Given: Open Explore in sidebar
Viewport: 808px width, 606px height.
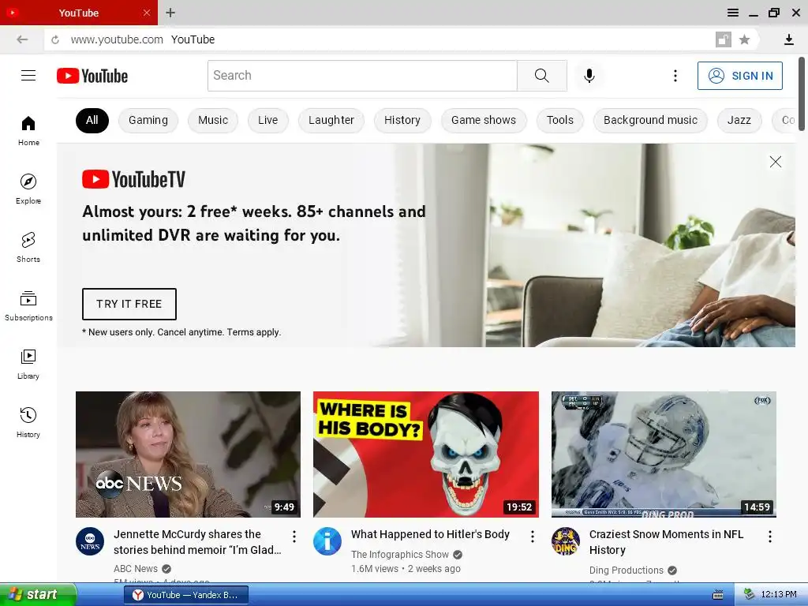Looking at the screenshot, I should tap(28, 189).
